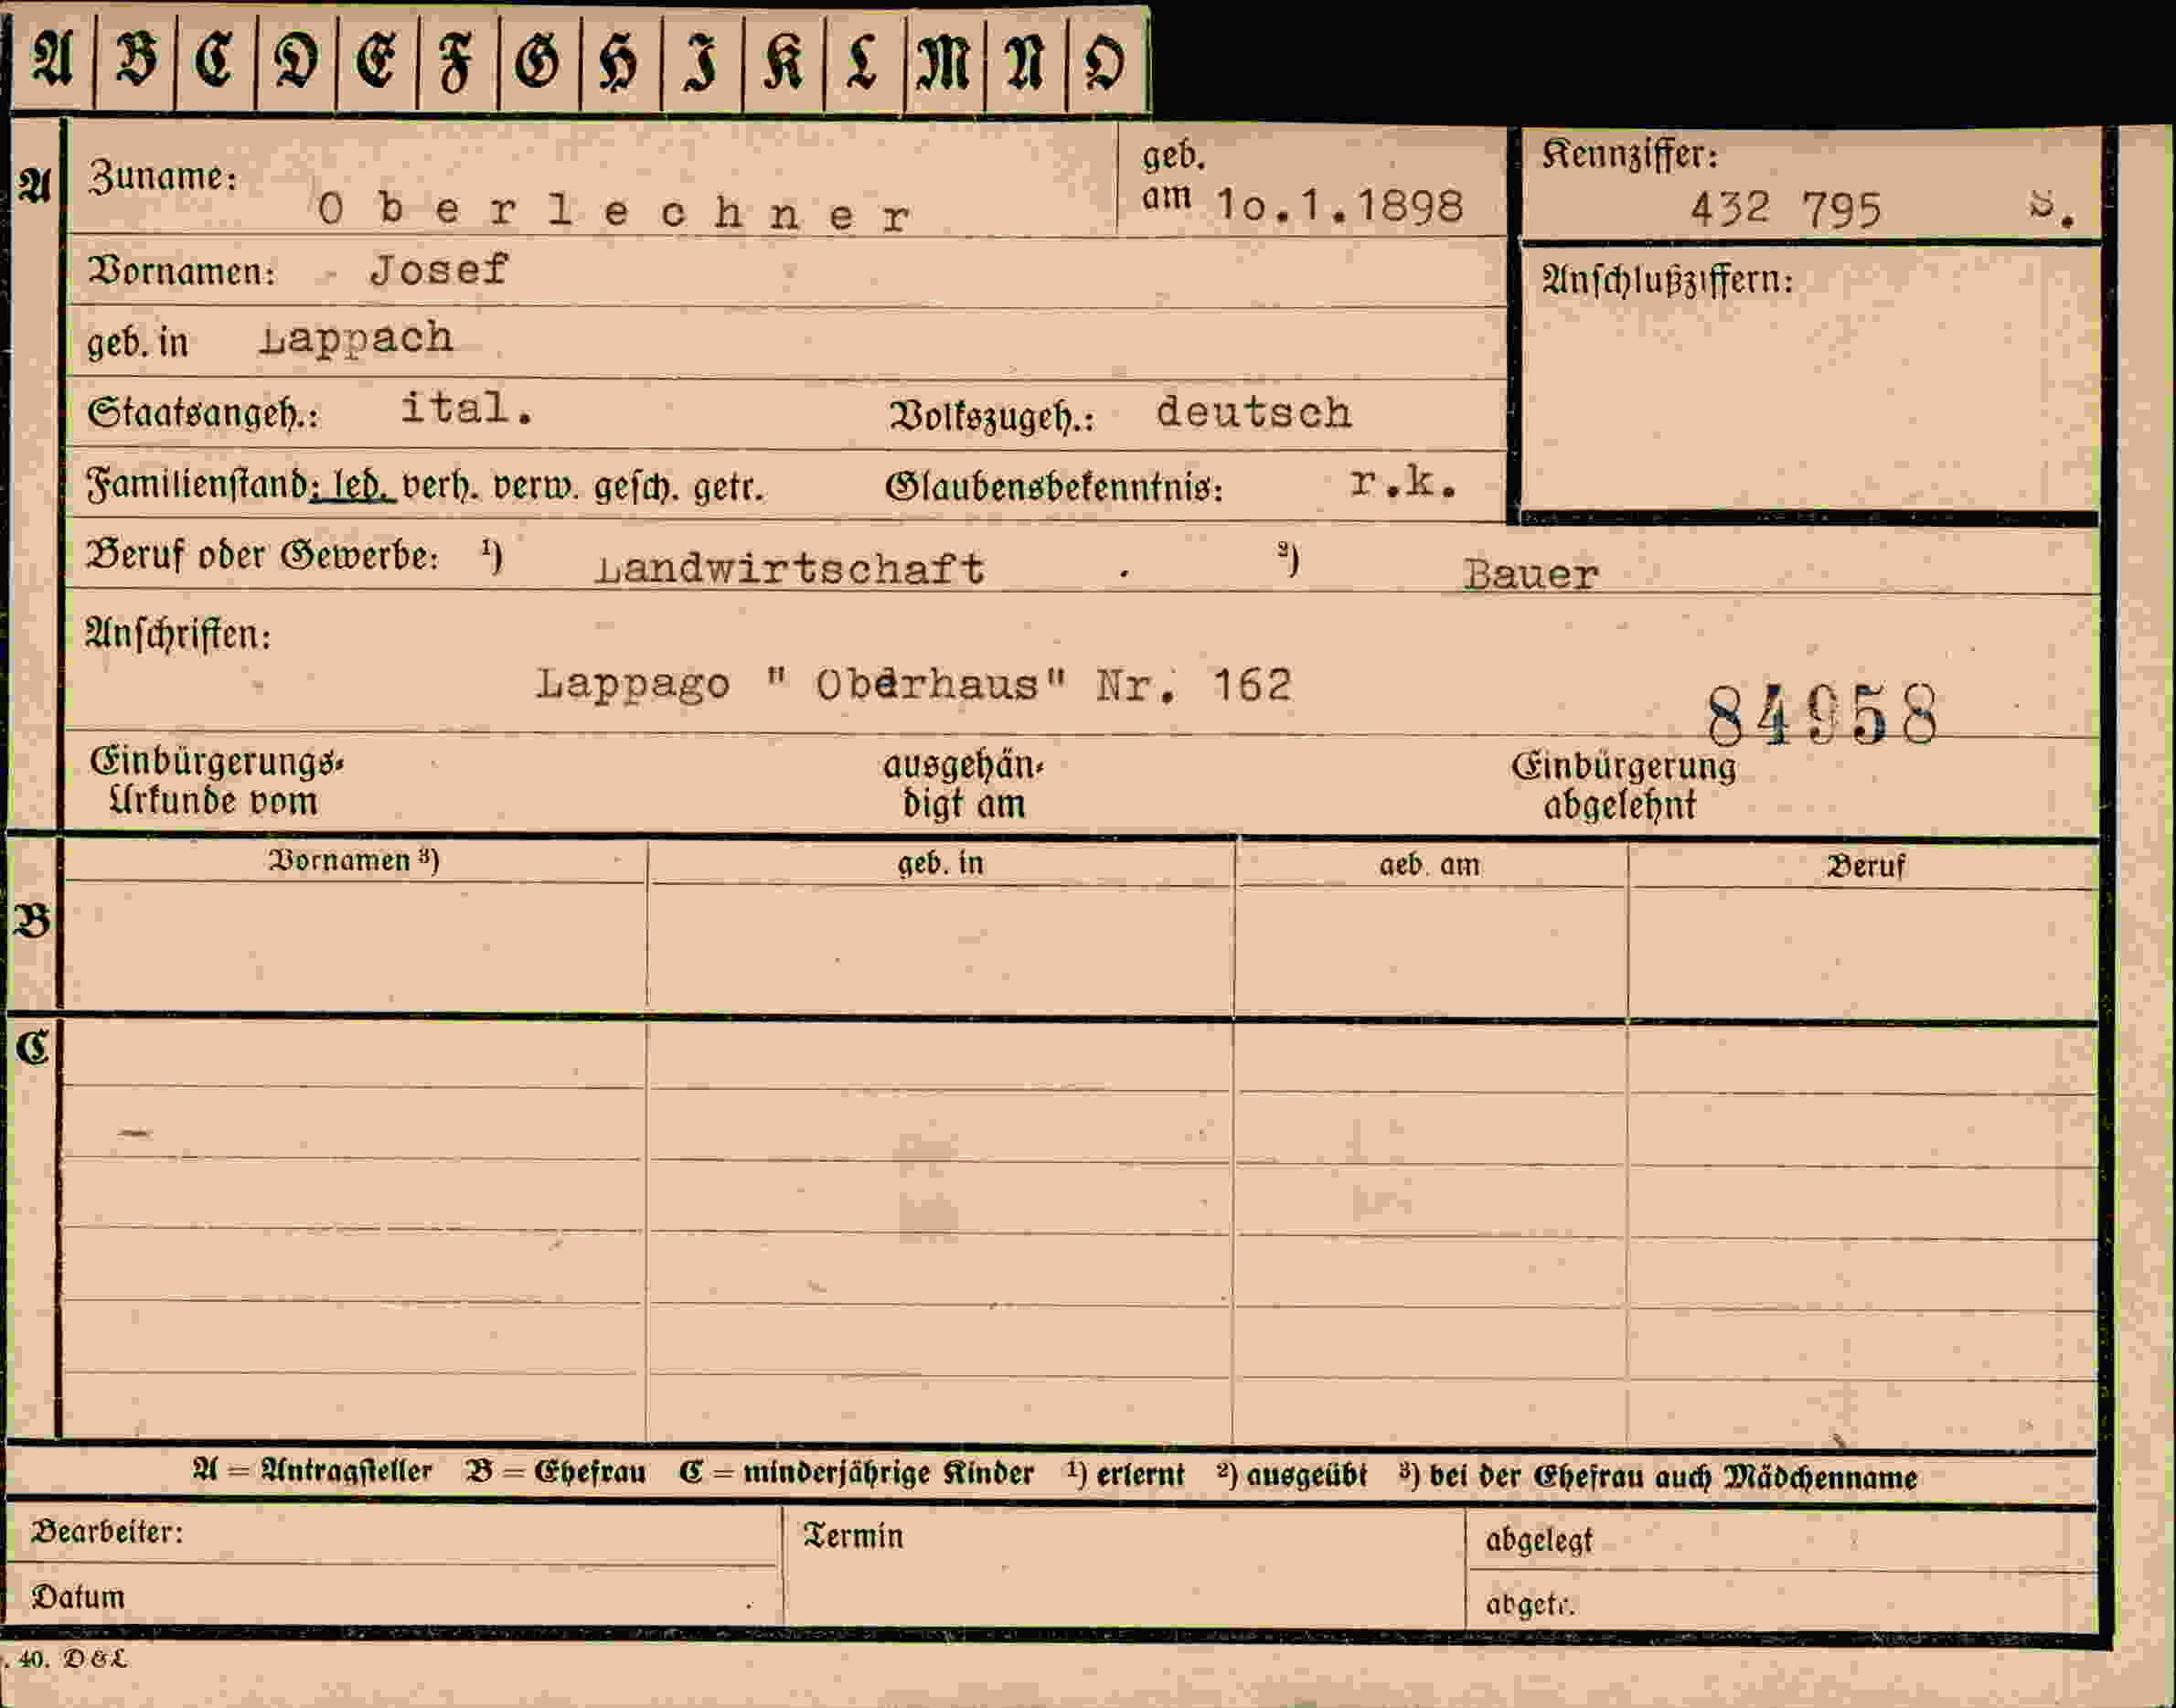2176x1708 pixels.
Task: Click the legend text A = Antragsteller
Action: coord(312,1472)
